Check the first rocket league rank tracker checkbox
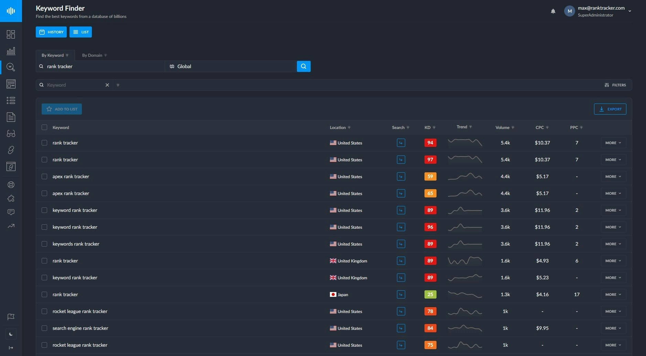The width and height of the screenshot is (646, 356). (44, 311)
